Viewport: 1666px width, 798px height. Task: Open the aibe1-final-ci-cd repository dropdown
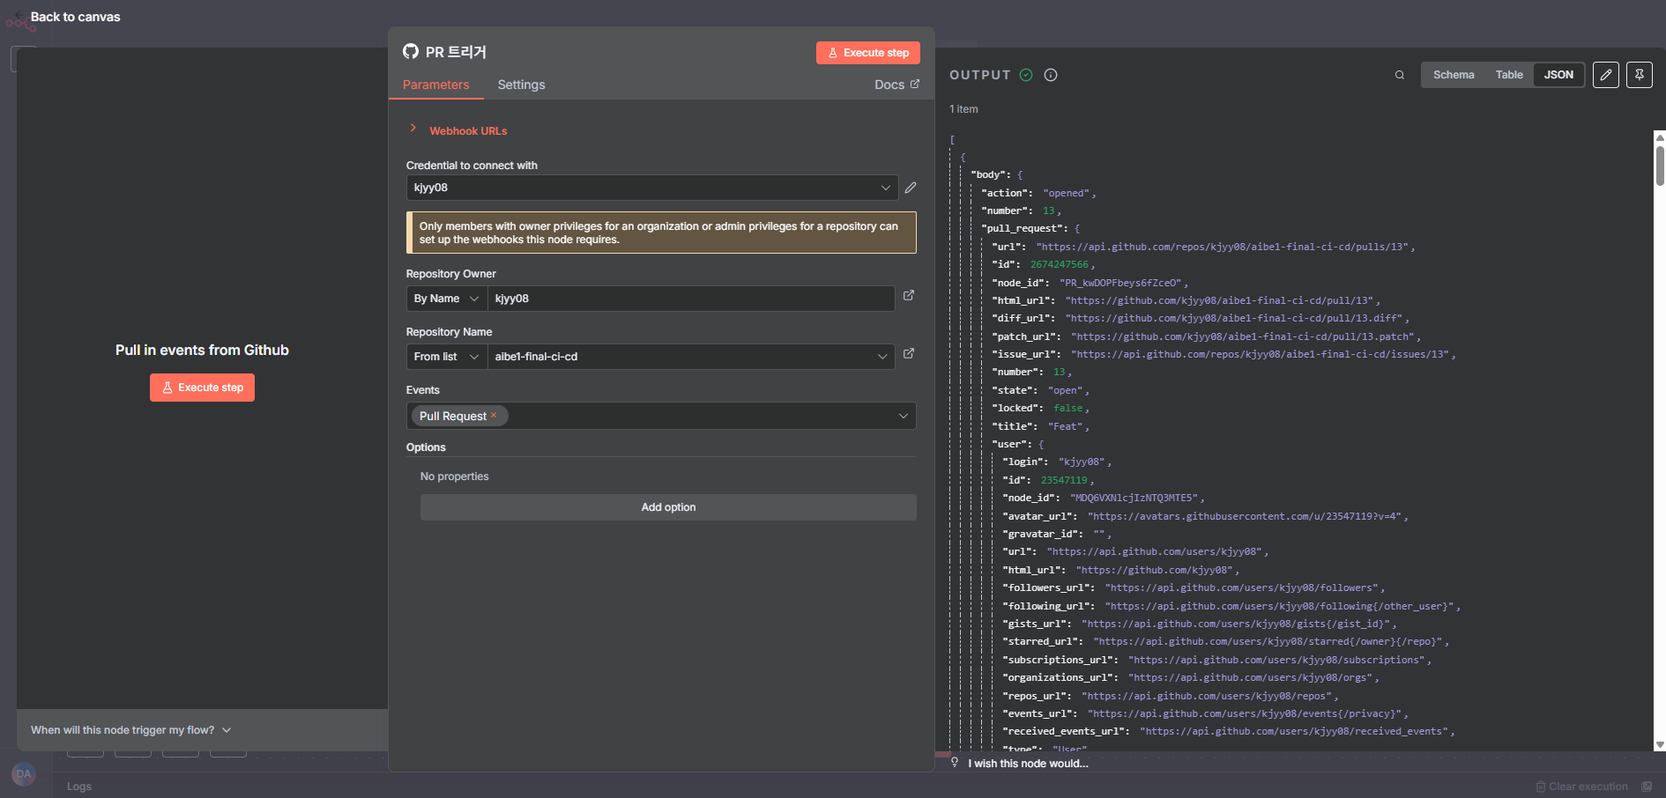pos(691,357)
